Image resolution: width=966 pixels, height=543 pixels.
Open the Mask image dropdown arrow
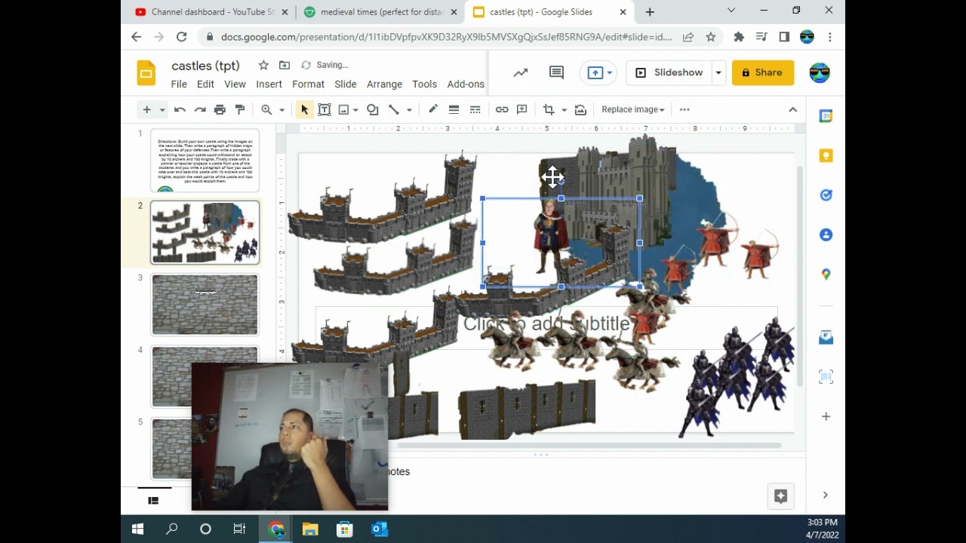click(564, 110)
